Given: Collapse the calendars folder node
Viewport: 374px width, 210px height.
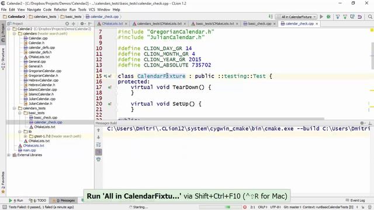Looking at the screenshot, I should (14, 34).
